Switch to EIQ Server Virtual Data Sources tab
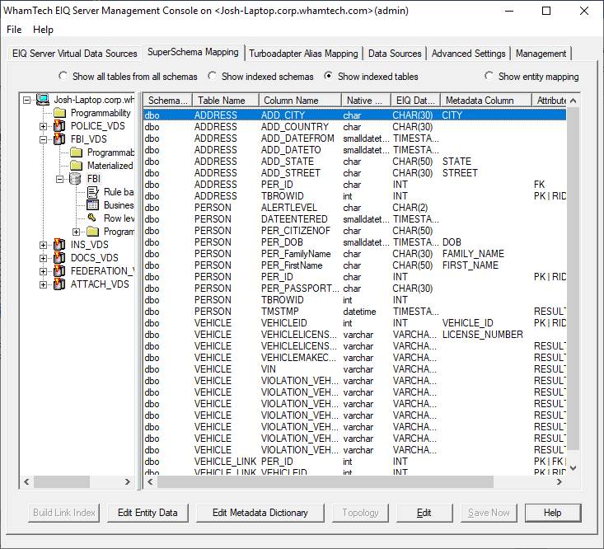 [74, 54]
